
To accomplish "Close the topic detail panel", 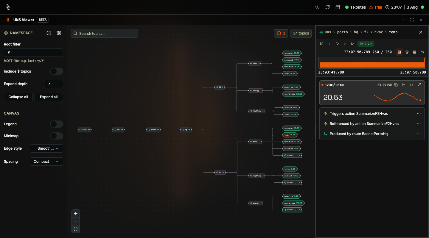I will click(x=421, y=32).
